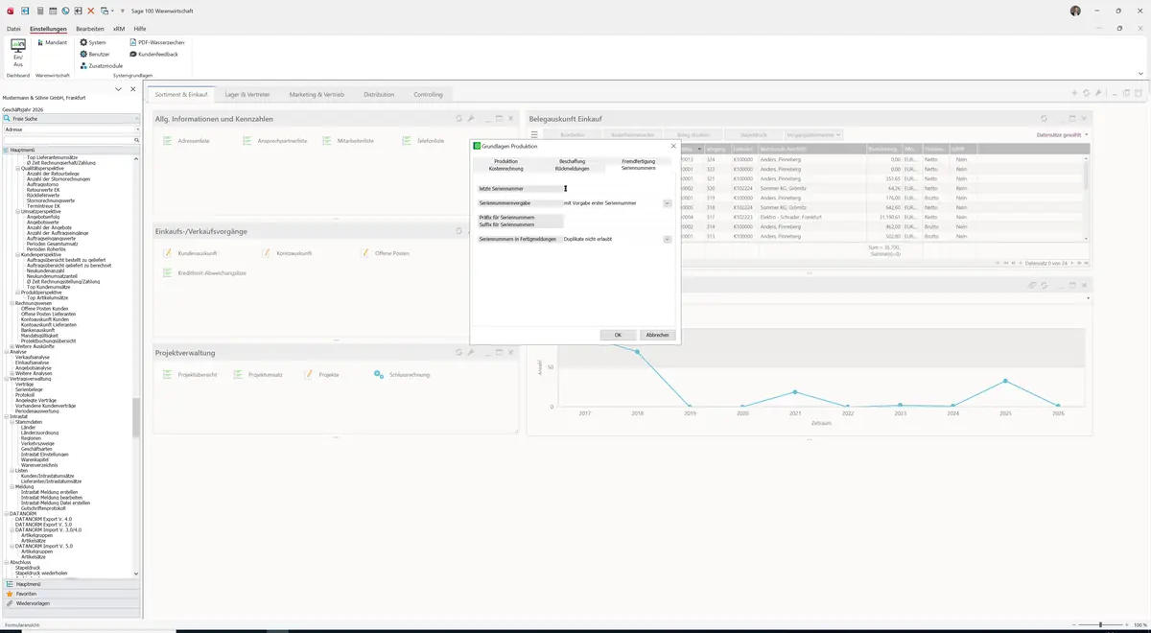Open the Bearbeiten menu
Screen dimensions: 1151x633
(x=90, y=29)
